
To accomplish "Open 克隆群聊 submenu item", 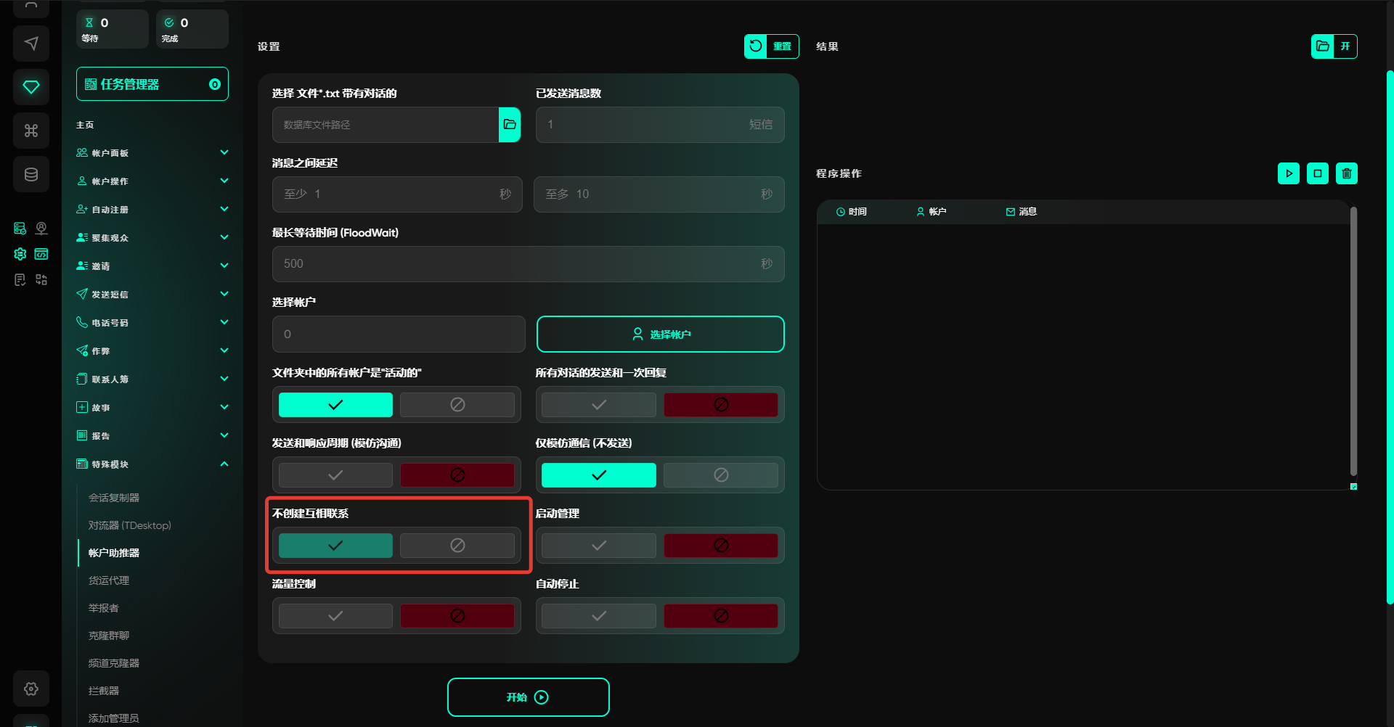I will click(109, 636).
